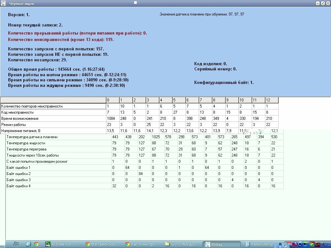Select the 'Байт ошибки 4' cell showing 32

point(118,186)
